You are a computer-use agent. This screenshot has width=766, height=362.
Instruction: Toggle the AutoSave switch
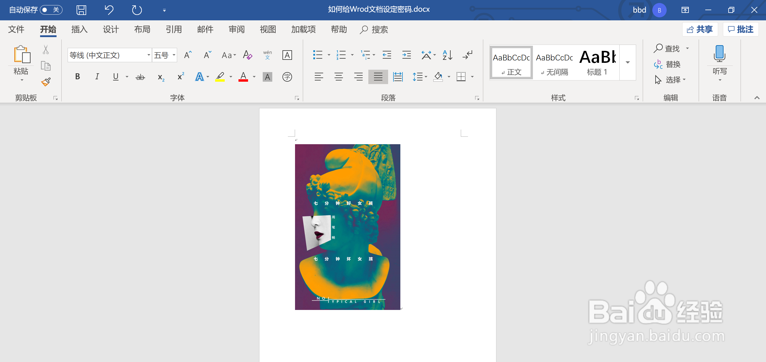click(51, 10)
